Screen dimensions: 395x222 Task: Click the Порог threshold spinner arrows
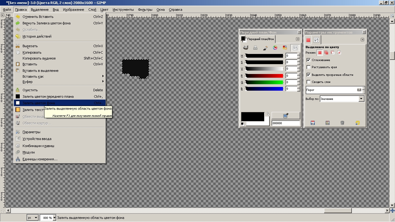(363, 90)
